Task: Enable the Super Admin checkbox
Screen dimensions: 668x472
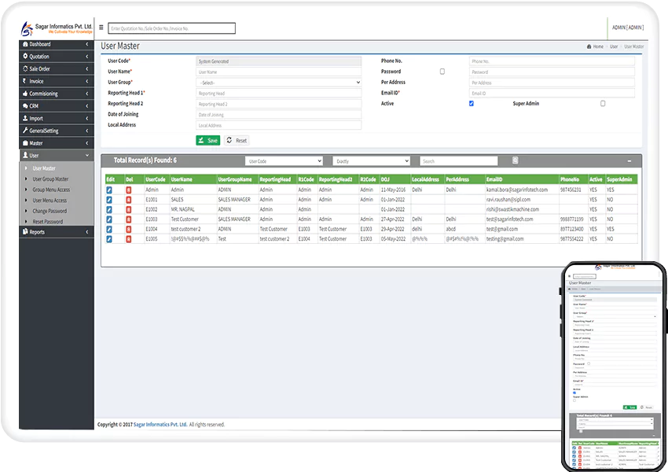Action: tap(603, 104)
